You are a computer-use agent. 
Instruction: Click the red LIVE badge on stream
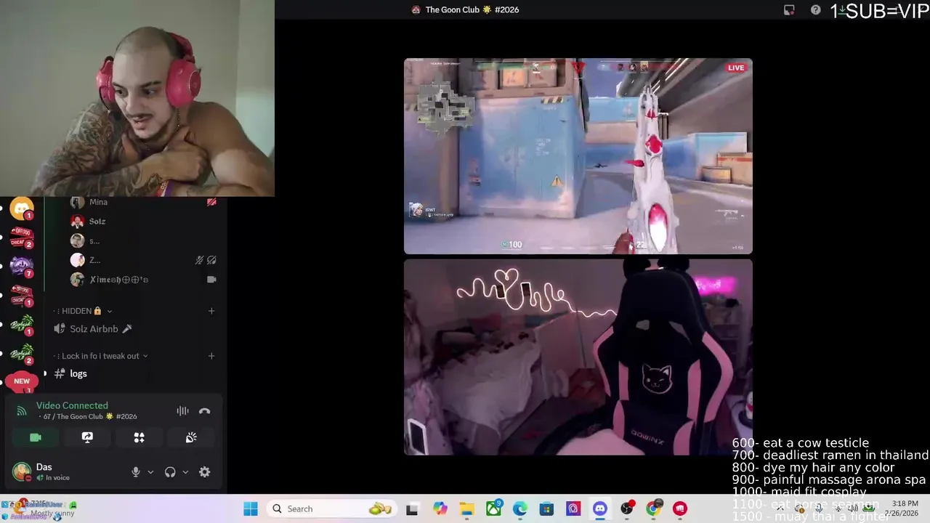736,68
